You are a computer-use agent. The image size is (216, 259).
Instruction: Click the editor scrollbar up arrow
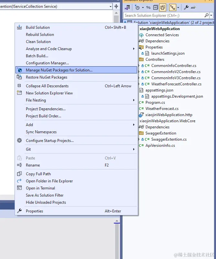116,13
